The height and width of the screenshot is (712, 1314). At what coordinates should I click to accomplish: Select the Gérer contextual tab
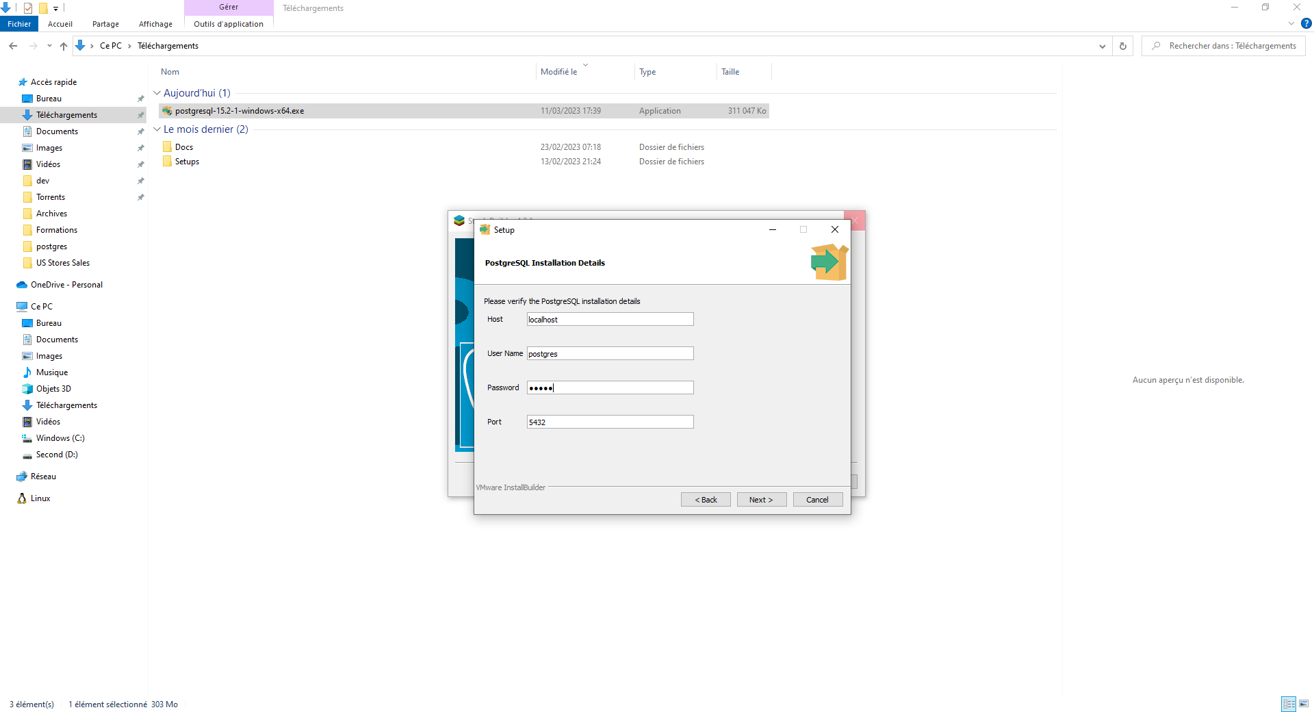pyautogui.click(x=229, y=8)
